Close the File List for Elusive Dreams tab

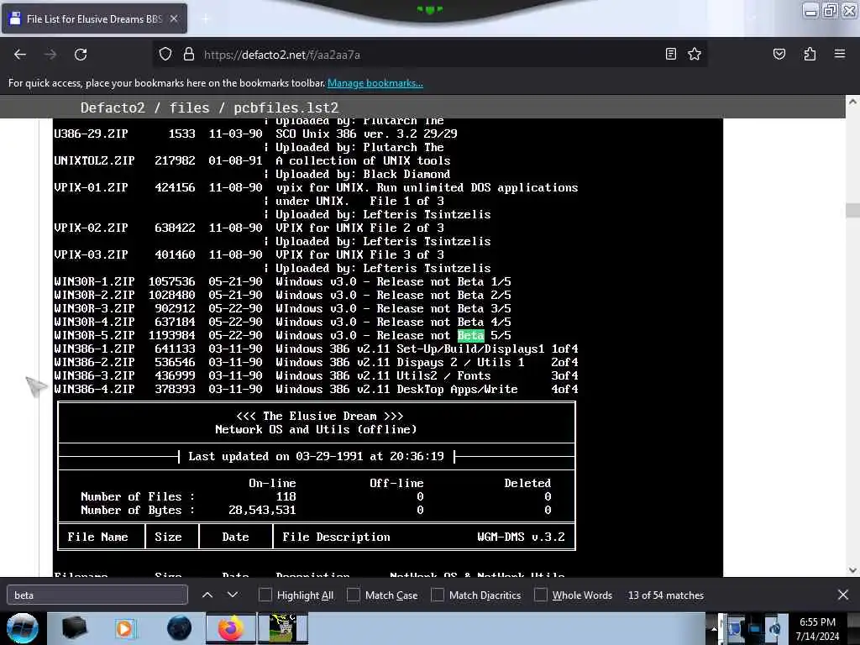[x=173, y=18]
